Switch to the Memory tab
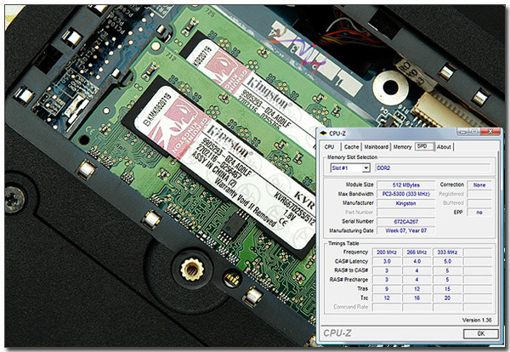Viewport: 510px width, 352px height. click(402, 147)
